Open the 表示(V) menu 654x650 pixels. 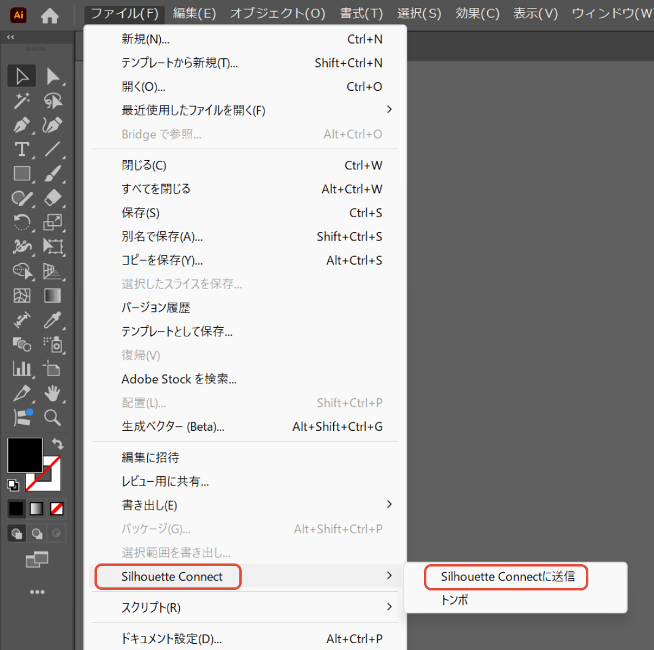535,14
